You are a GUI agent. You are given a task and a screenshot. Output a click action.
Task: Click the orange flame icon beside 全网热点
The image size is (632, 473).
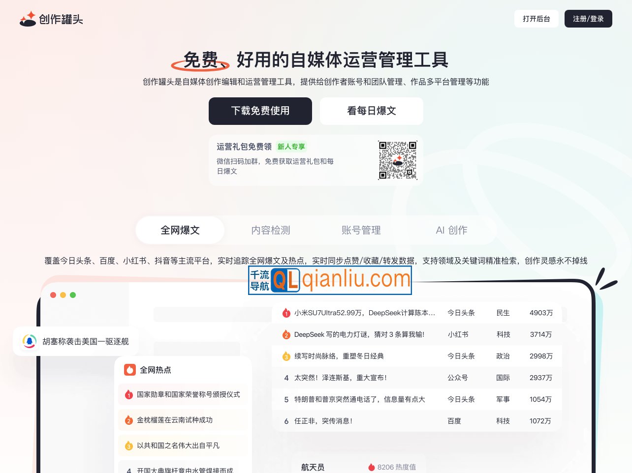(x=130, y=369)
